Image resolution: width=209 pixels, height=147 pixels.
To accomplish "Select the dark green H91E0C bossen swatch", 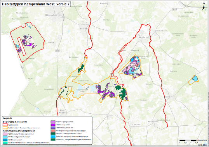I will pos(53,133).
